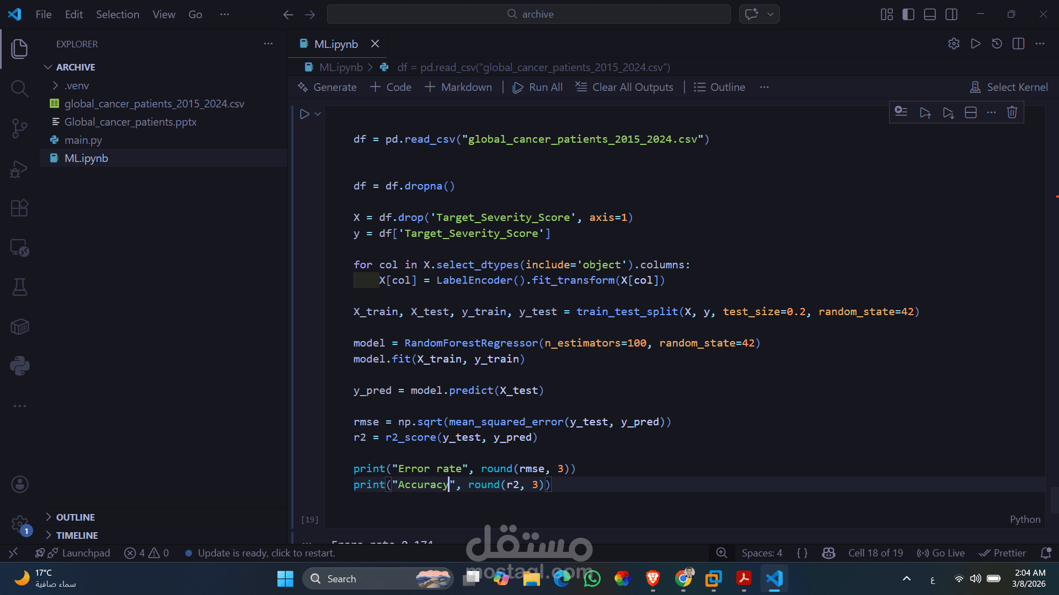Image resolution: width=1059 pixels, height=595 pixels.
Task: Click Execute Cell and Below icon
Action: tap(948, 112)
